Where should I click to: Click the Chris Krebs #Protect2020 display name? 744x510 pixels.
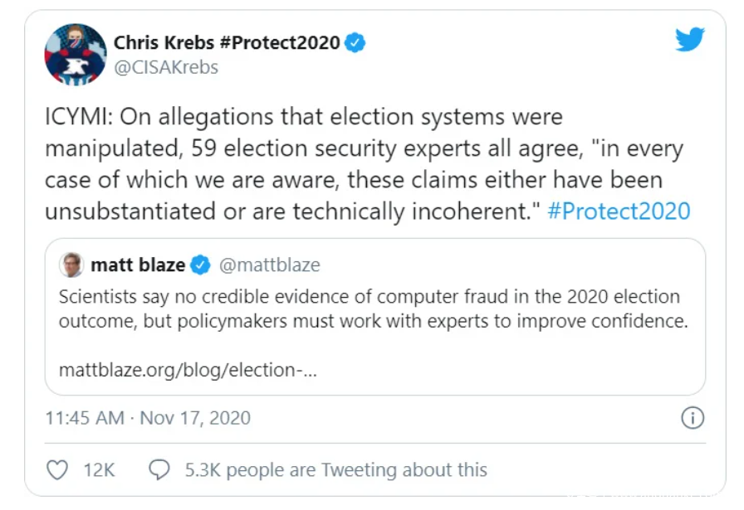(x=227, y=43)
